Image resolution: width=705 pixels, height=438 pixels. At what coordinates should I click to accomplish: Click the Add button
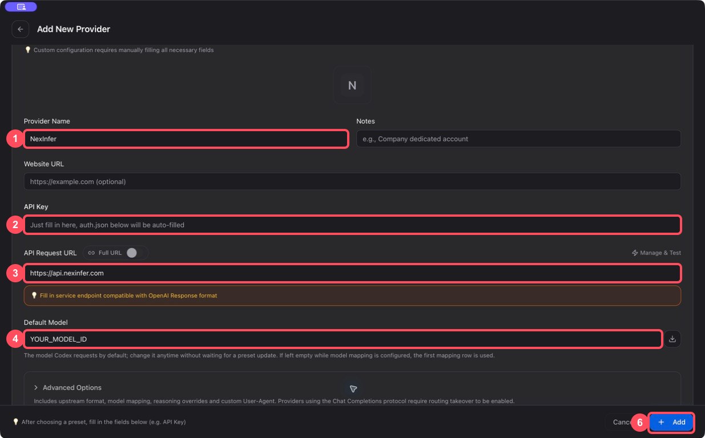[x=671, y=422]
